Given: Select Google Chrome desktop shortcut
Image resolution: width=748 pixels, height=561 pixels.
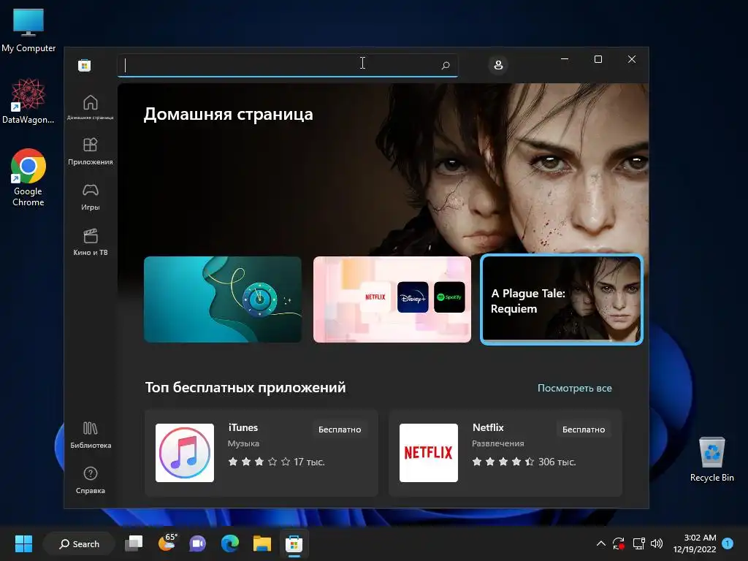Looking at the screenshot, I should point(28,178).
